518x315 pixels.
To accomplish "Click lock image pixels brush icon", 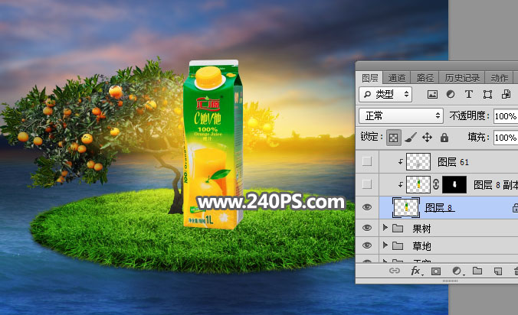I will tap(410, 138).
